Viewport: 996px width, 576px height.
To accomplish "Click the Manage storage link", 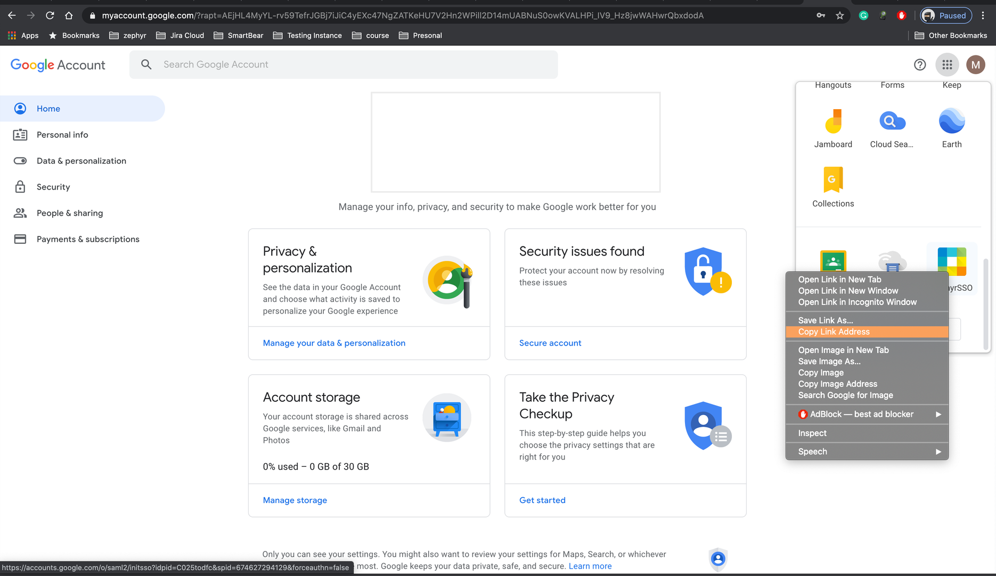I will (295, 500).
